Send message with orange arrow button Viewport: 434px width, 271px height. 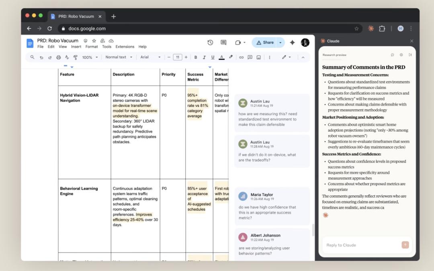(405, 245)
